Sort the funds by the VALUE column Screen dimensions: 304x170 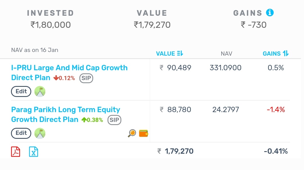169,53
